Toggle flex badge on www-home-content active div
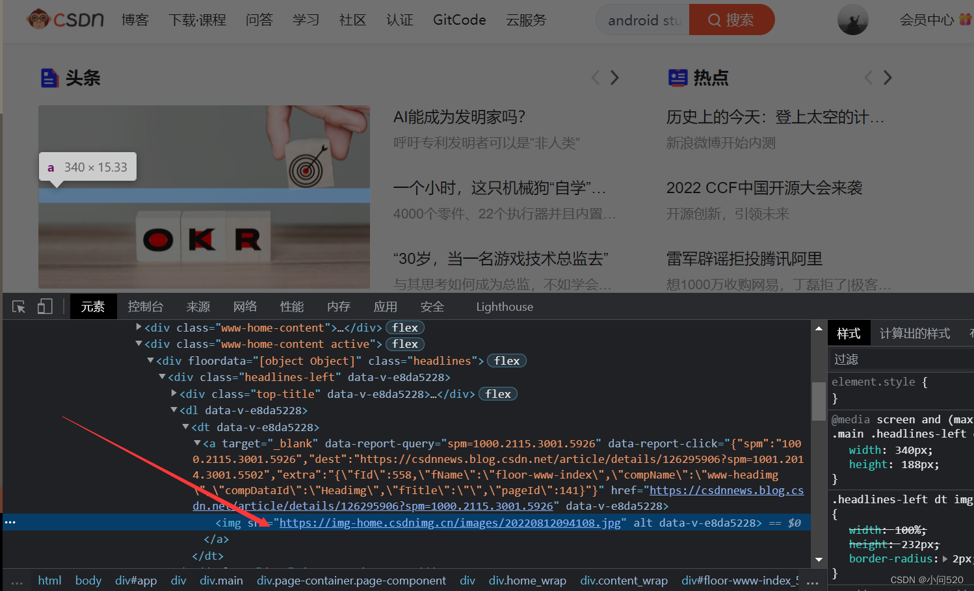The height and width of the screenshot is (591, 974). coord(405,344)
